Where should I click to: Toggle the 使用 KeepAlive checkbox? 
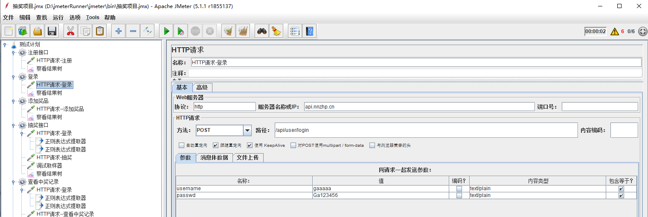(250, 145)
